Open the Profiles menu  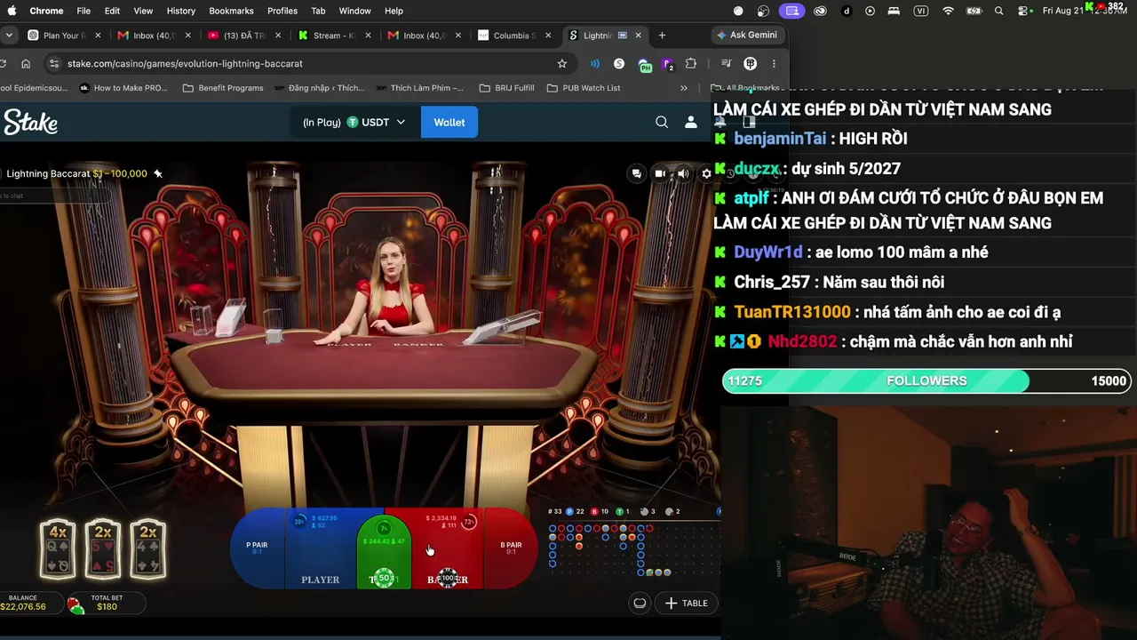click(282, 11)
